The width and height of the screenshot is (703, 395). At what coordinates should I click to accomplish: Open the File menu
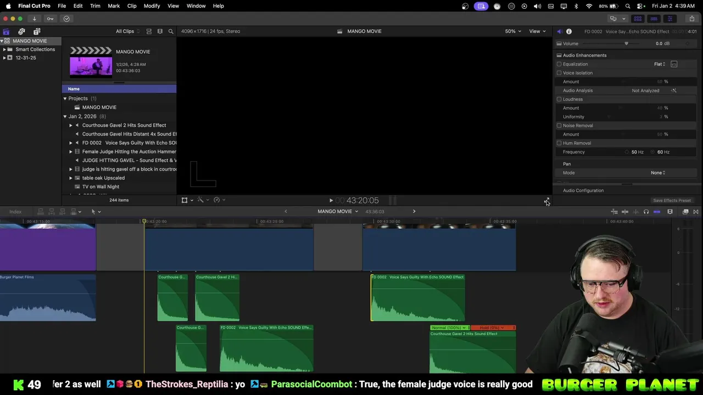(x=62, y=6)
